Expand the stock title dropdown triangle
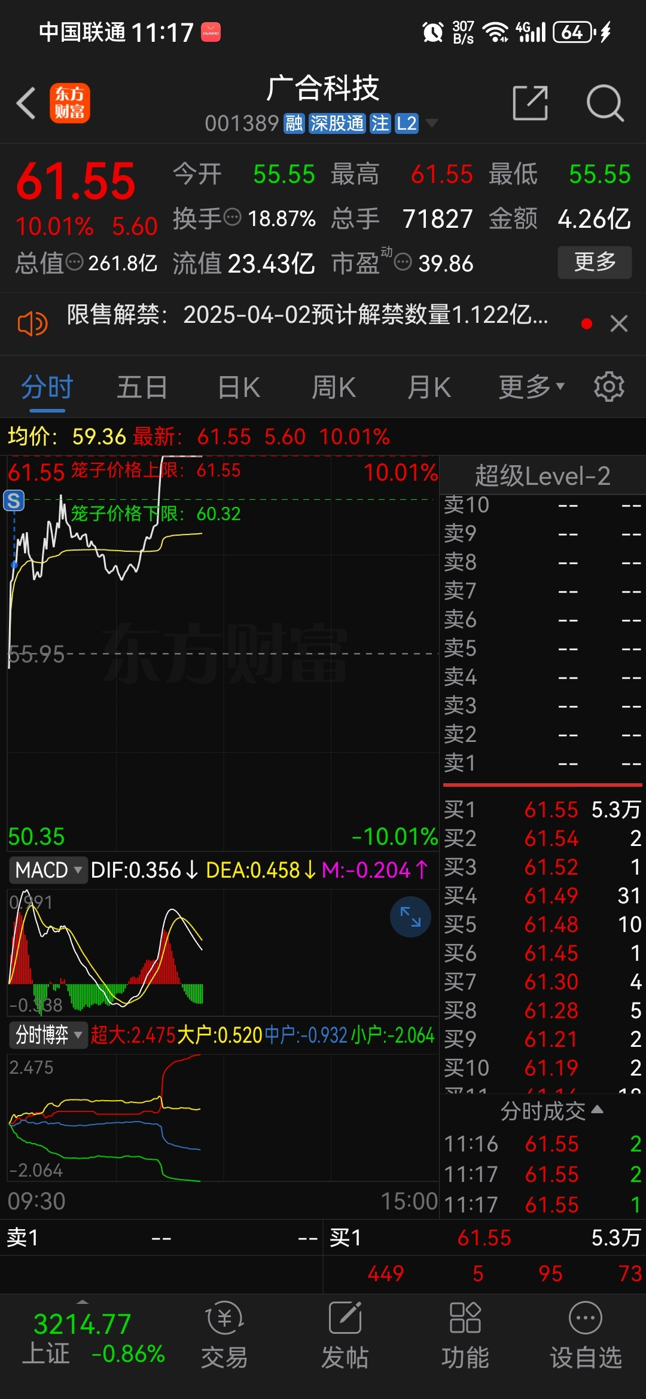646x1399 pixels. pos(431,124)
